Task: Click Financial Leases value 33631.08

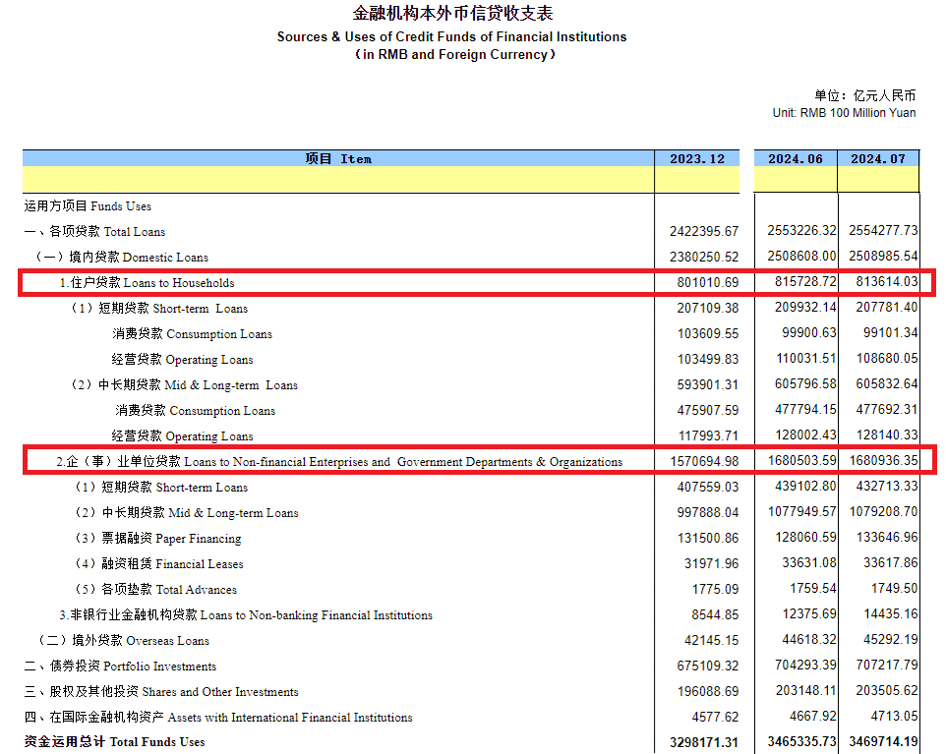Action: 809,562
